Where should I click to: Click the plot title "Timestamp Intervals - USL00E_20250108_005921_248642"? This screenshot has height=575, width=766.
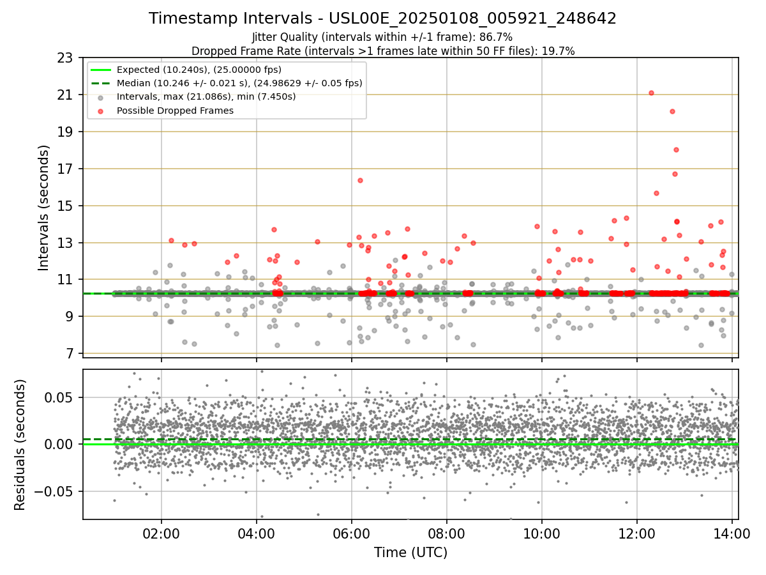tap(382, 19)
